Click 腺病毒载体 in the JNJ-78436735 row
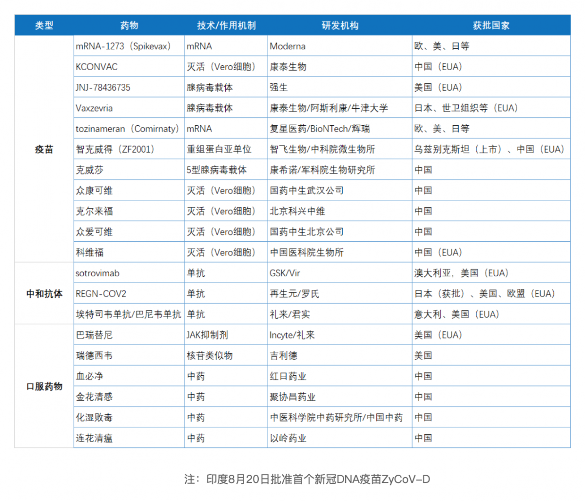This screenshot has height=501, width=585. point(226,87)
